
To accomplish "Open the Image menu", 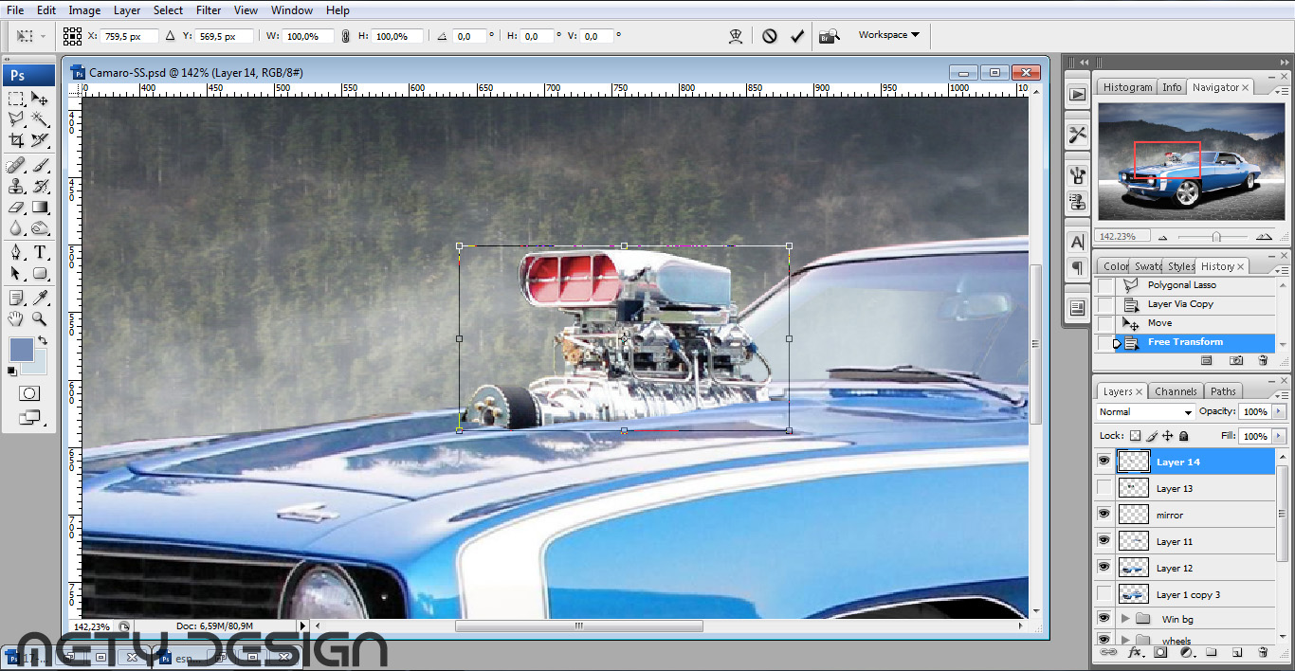I will [x=84, y=10].
